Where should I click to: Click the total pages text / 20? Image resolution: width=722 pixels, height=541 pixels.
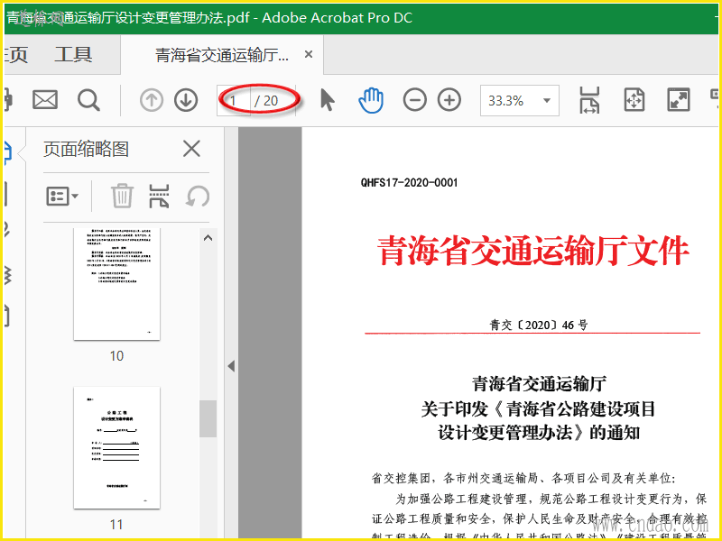click(266, 100)
